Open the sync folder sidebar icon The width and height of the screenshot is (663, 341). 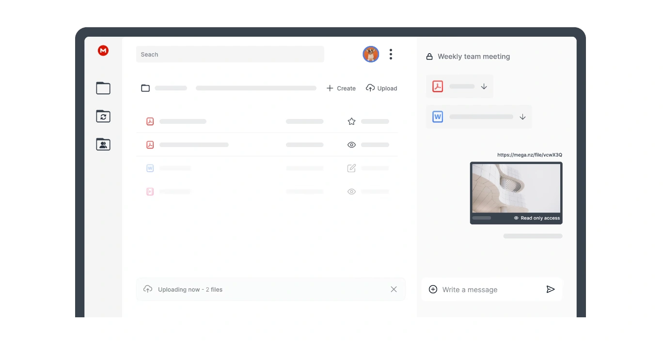click(x=103, y=116)
